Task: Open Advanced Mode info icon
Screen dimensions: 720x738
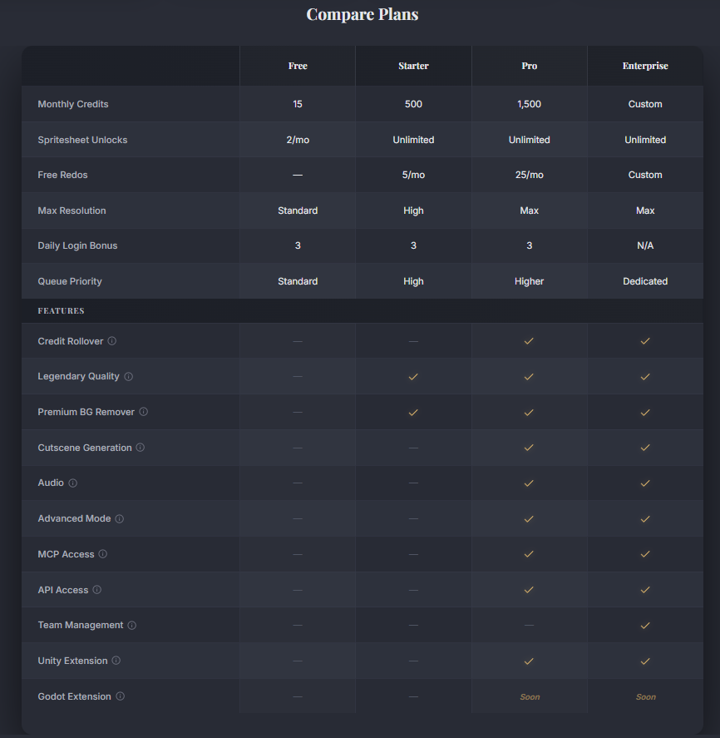Action: [x=120, y=518]
